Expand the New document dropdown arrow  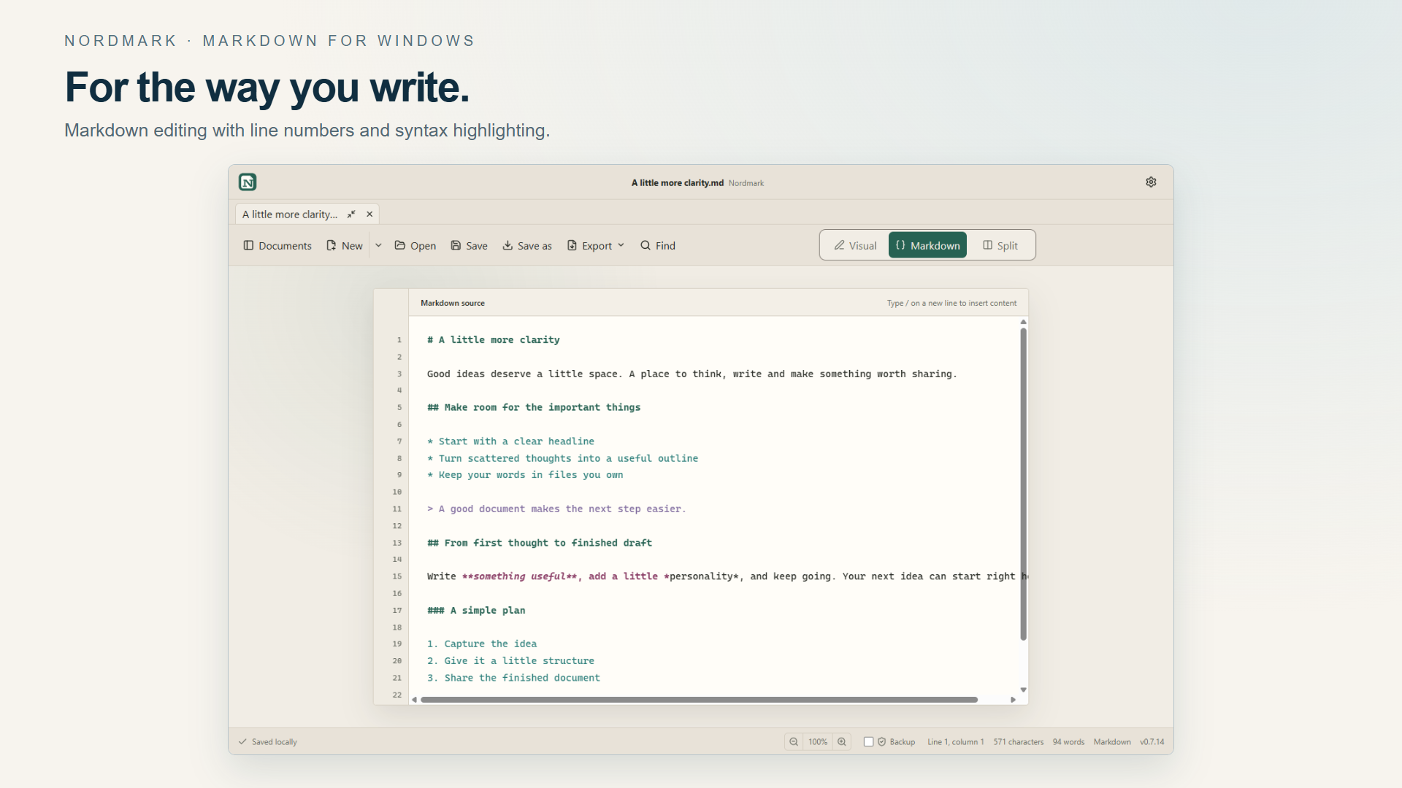pos(378,246)
